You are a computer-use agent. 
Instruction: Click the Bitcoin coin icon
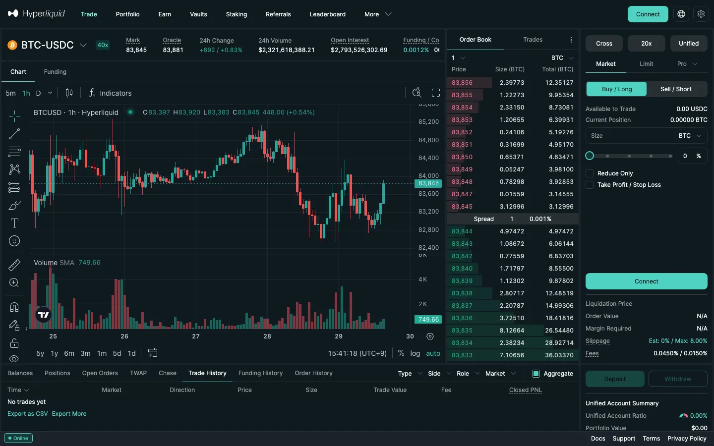pyautogui.click(x=12, y=45)
